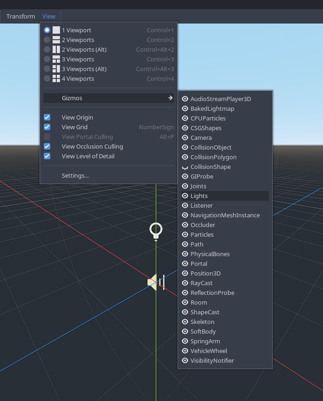323x401 pixels.
Task: Click Room gizmo entry
Action: (225, 303)
